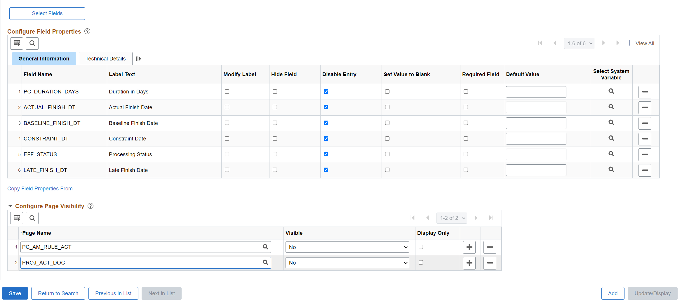This screenshot has width=682, height=306.
Task: Uncheck Disable Entry for LATE_FINISH_DT
Action: click(326, 170)
